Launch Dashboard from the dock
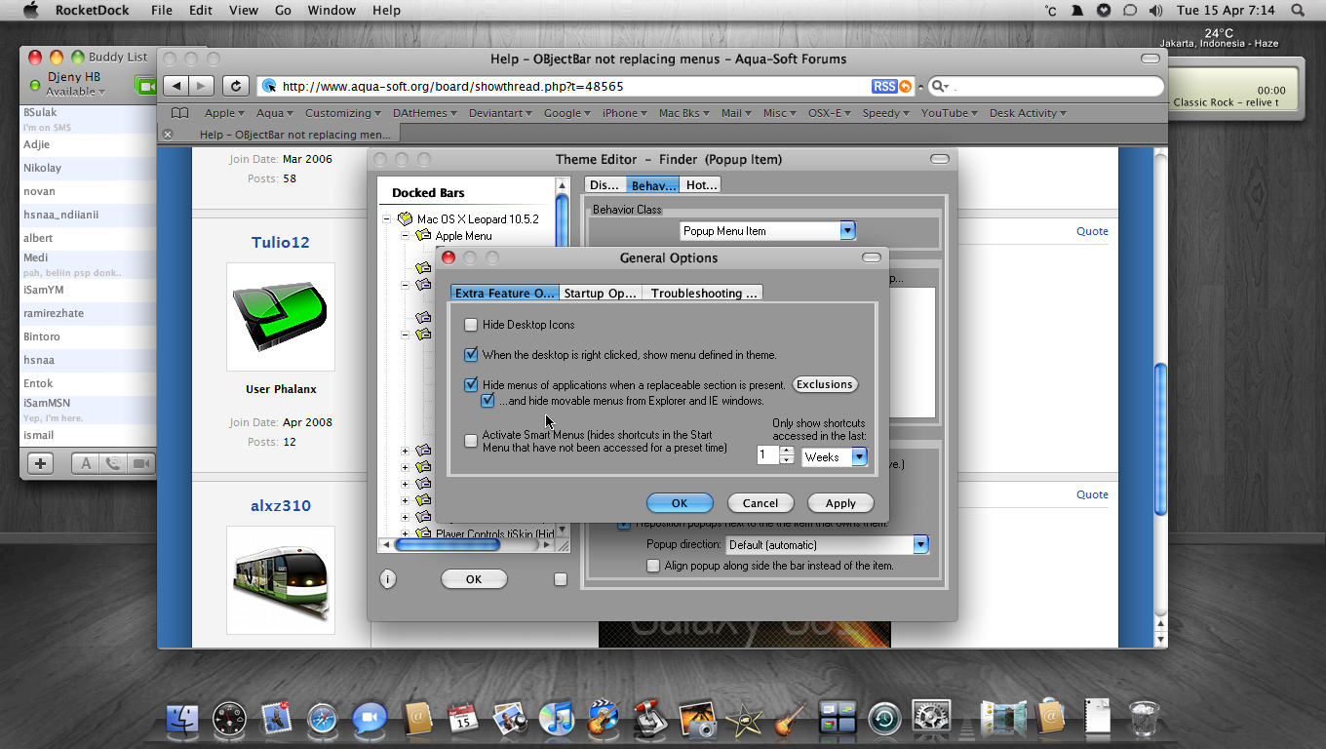This screenshot has height=749, width=1326. pyautogui.click(x=230, y=719)
